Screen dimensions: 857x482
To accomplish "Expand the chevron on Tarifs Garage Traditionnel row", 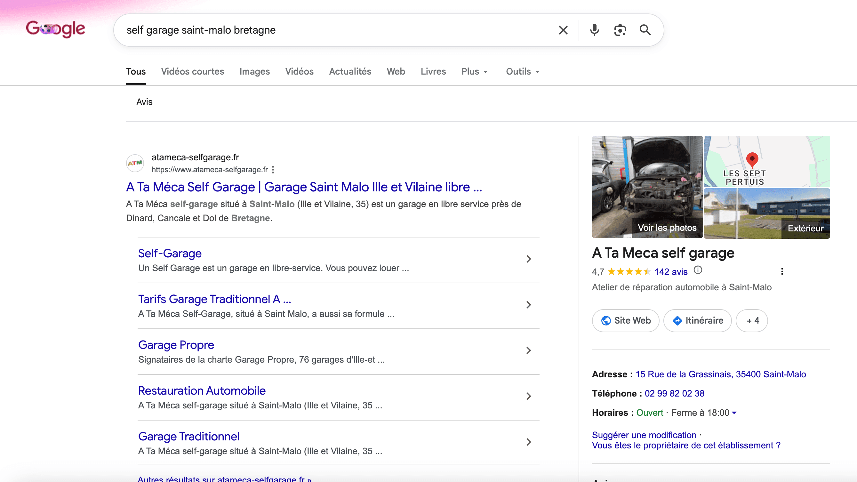I will tap(529, 305).
